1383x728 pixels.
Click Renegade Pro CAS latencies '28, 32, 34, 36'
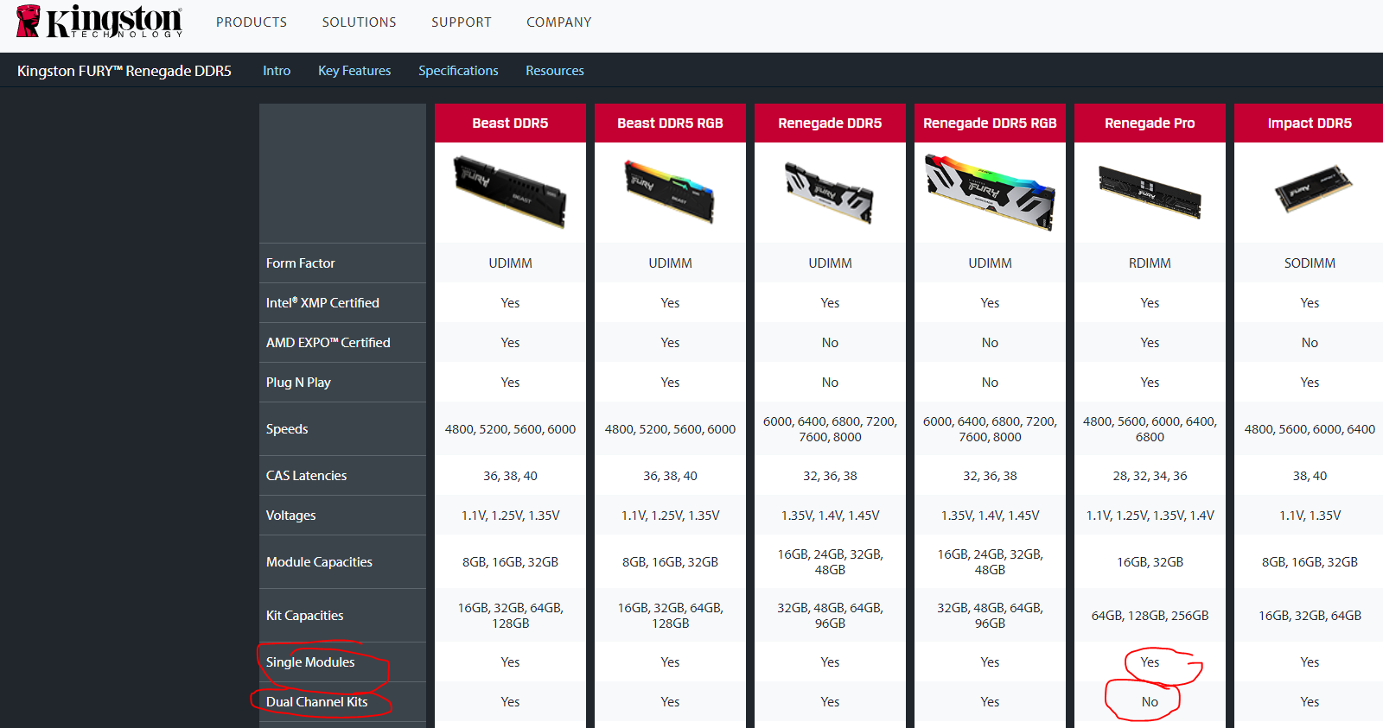click(1150, 476)
